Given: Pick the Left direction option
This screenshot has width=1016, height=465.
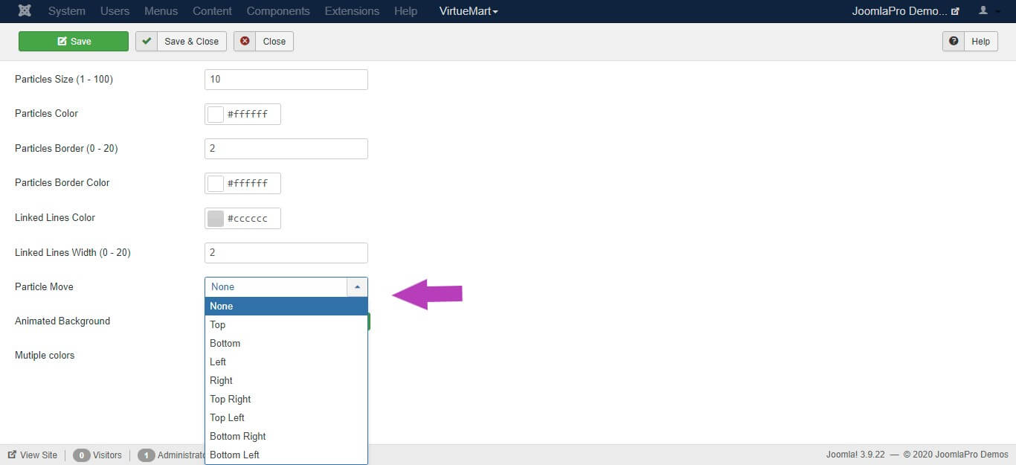Looking at the screenshot, I should tap(218, 362).
